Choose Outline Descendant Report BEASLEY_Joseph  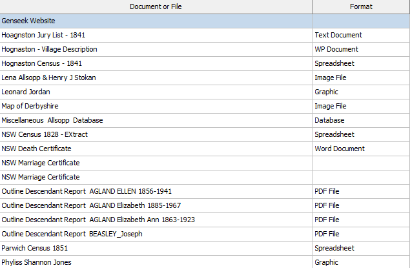72,234
